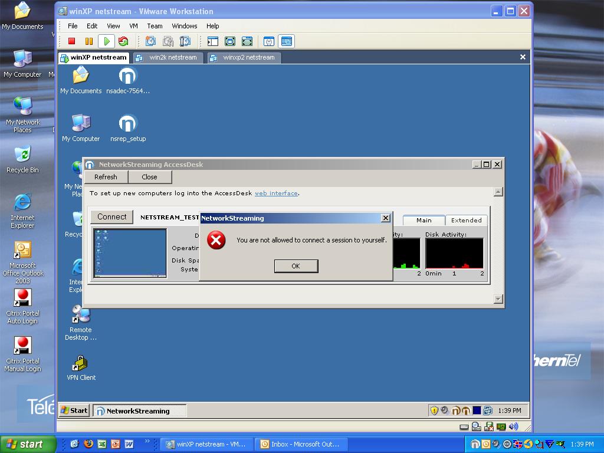Click the VMware sound device status icon
This screenshot has height=453, width=604.
tap(513, 426)
